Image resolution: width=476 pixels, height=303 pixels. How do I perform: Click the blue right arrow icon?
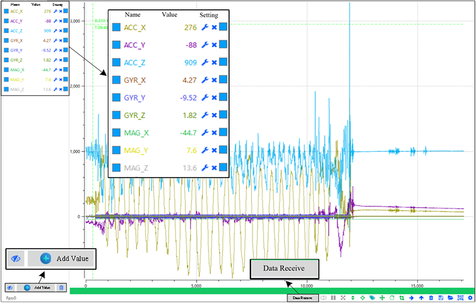click(411, 298)
